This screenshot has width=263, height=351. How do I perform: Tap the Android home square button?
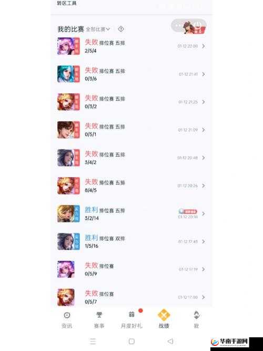click(x=131, y=342)
